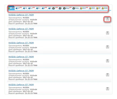The width and height of the screenshot is (117, 99).
Task: Open the third NVIDIA GeForce GT 740M link
Action: [21, 43]
